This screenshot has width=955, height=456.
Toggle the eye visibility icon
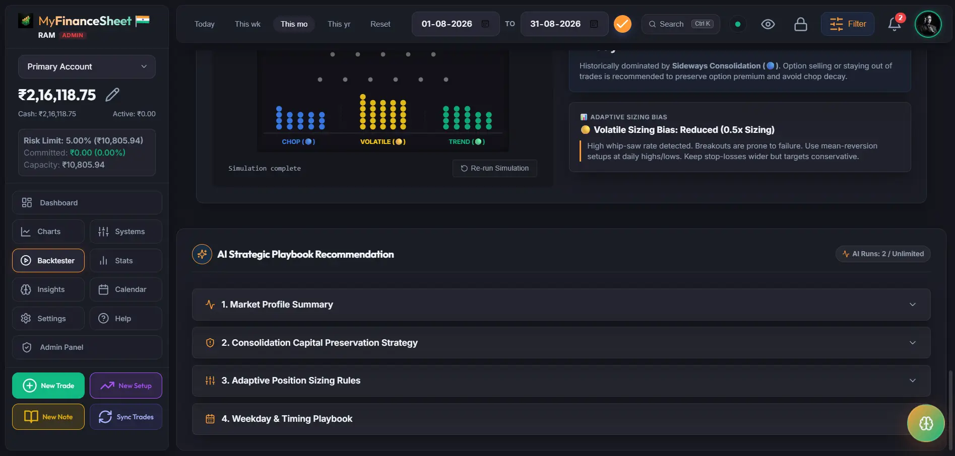768,24
